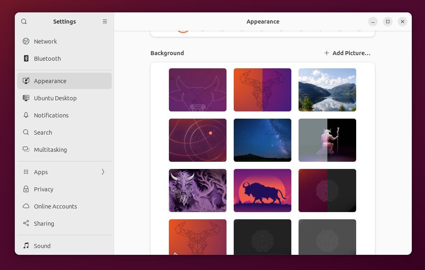The image size is (425, 270).
Task: Click the Sound musical note icon
Action: pyautogui.click(x=26, y=246)
